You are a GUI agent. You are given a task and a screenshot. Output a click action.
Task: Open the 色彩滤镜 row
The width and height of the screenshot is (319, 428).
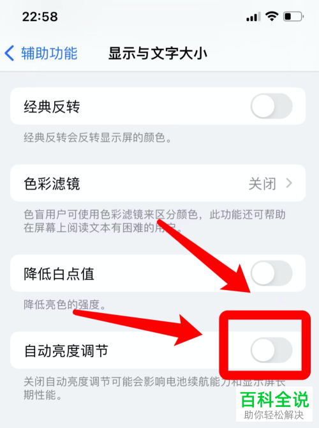(158, 183)
